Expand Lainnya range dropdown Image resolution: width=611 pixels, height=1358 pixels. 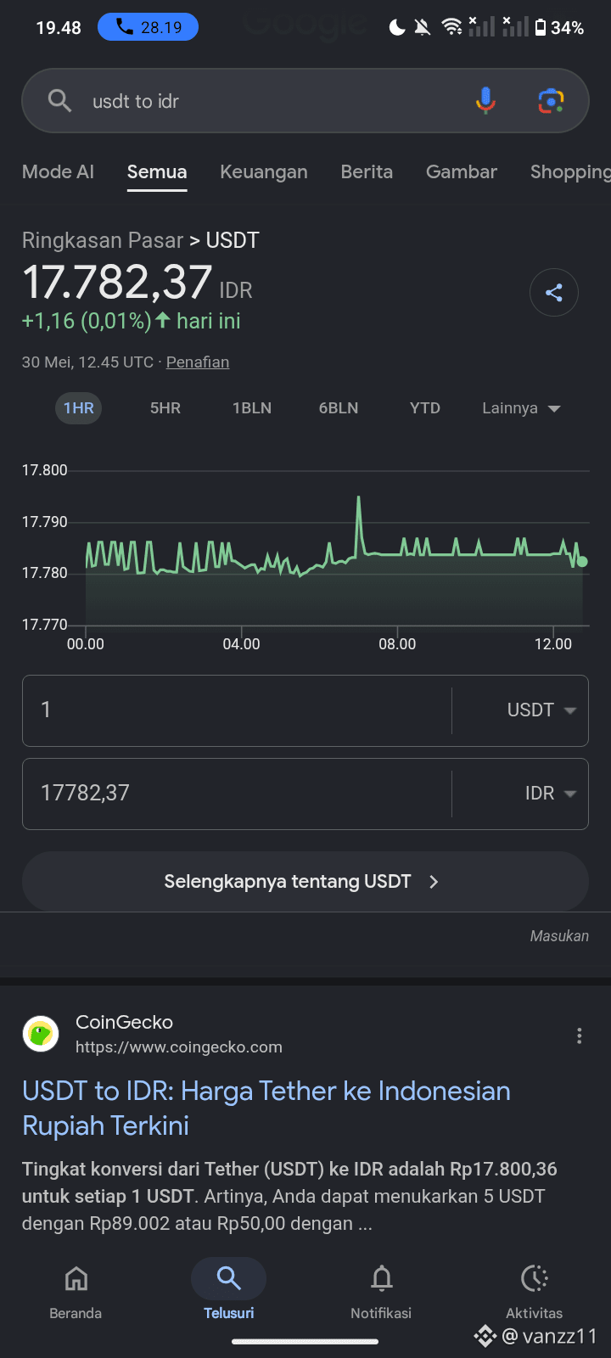tap(521, 408)
